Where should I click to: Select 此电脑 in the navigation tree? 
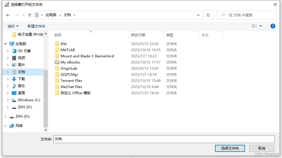pos(18,44)
